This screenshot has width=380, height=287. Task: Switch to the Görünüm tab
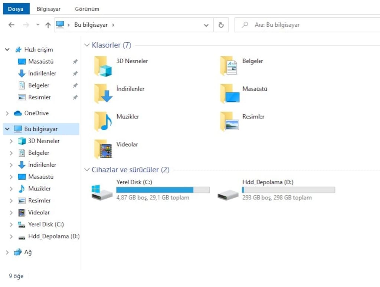click(87, 9)
